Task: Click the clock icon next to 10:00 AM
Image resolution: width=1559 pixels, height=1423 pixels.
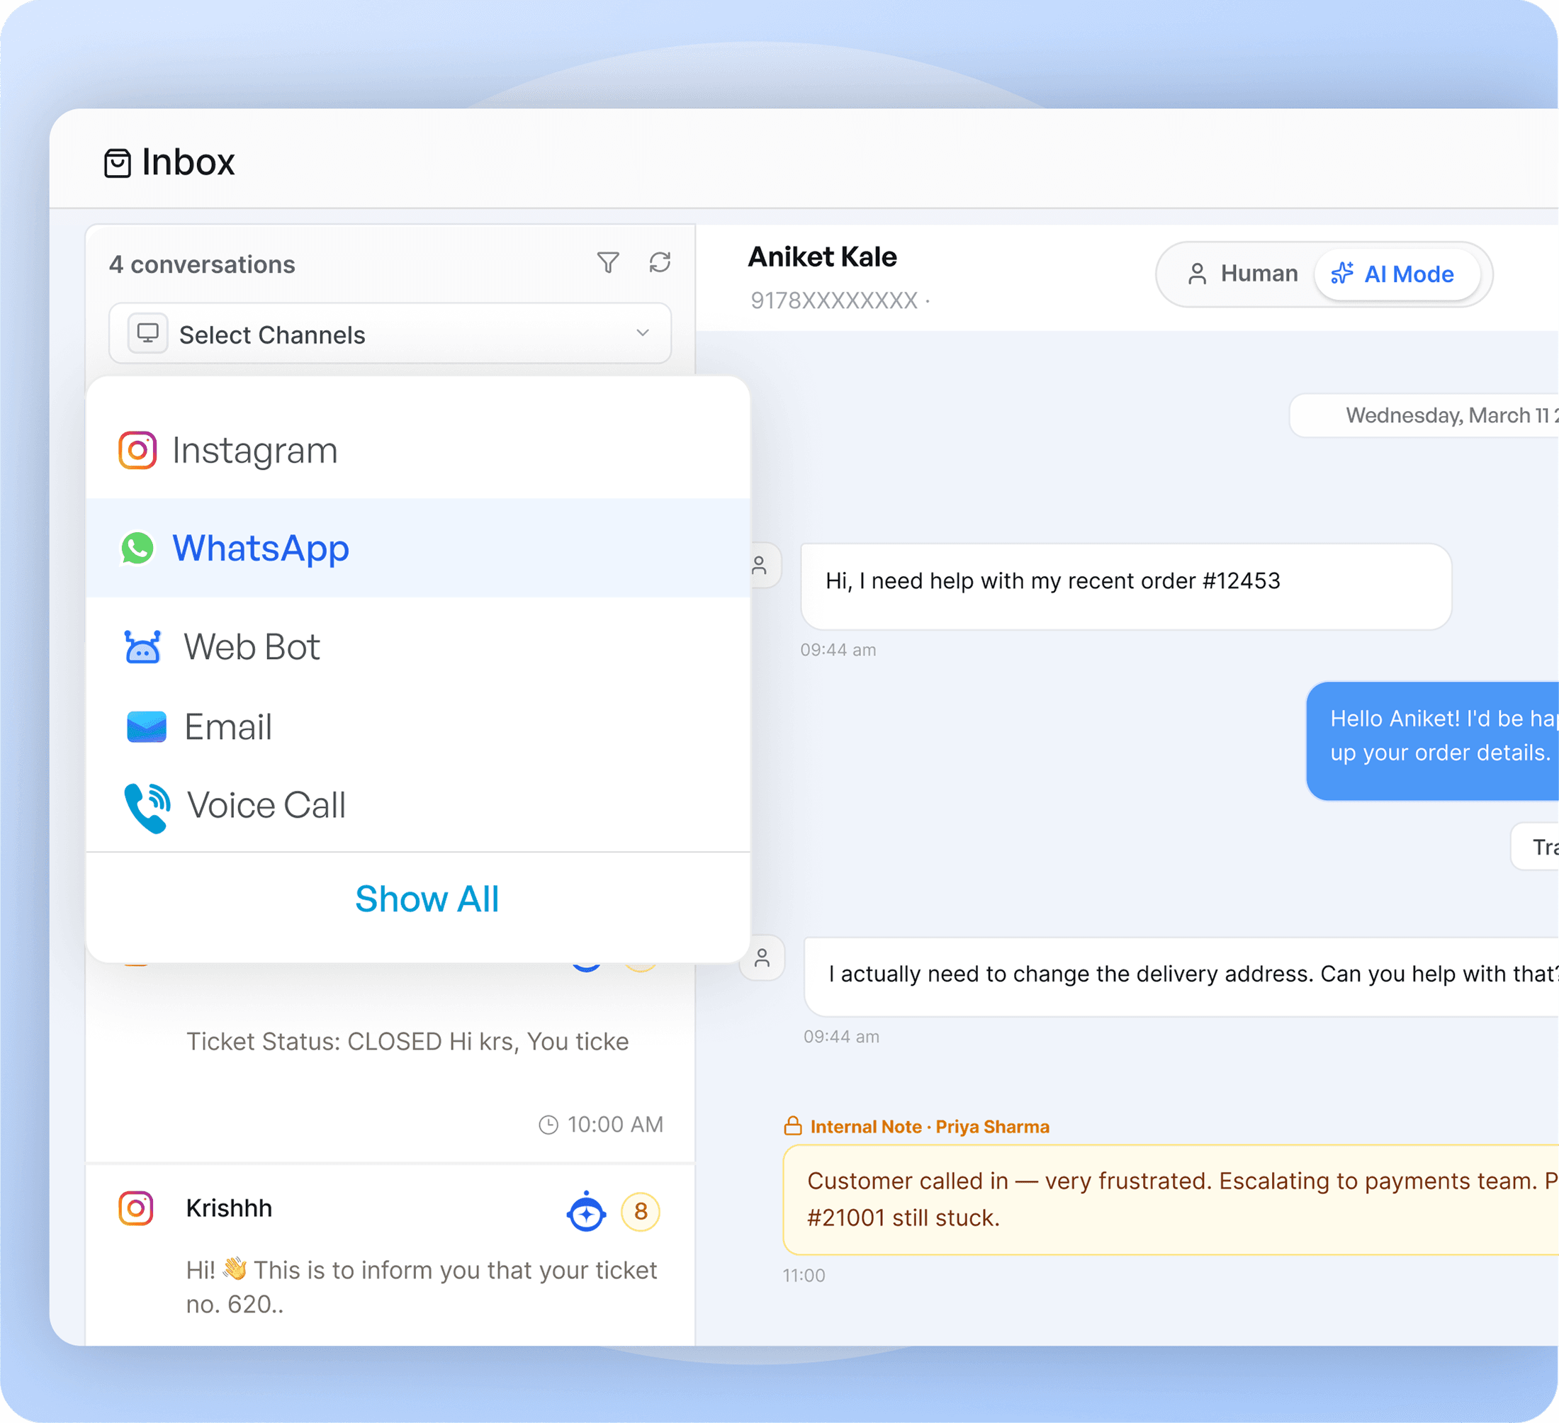Action: (548, 1125)
